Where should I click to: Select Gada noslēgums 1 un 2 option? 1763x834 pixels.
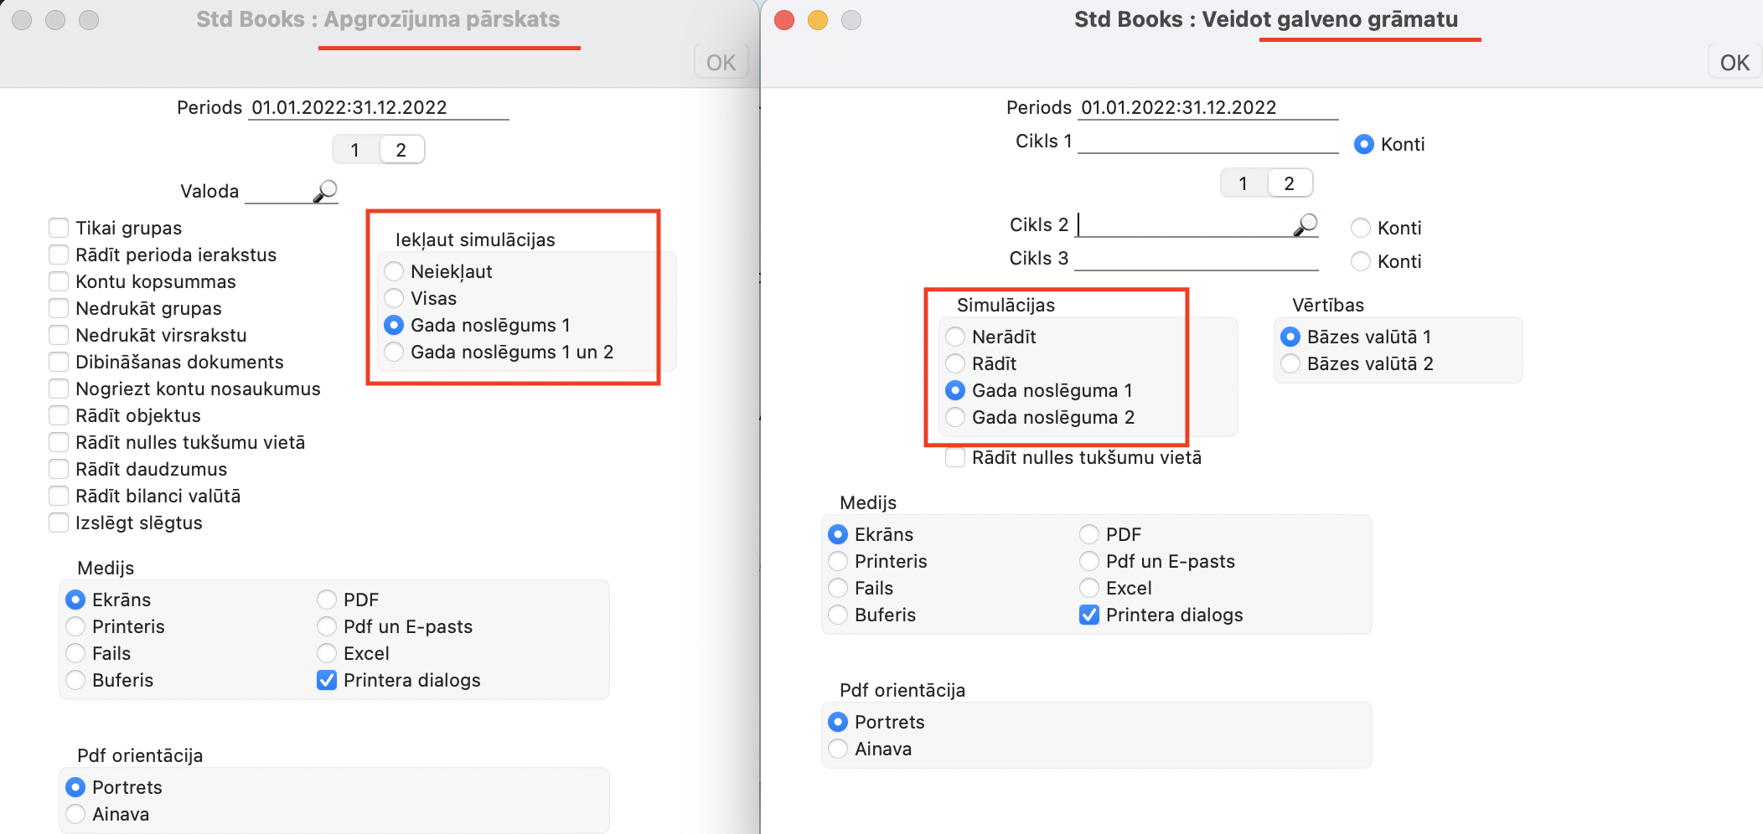click(394, 352)
